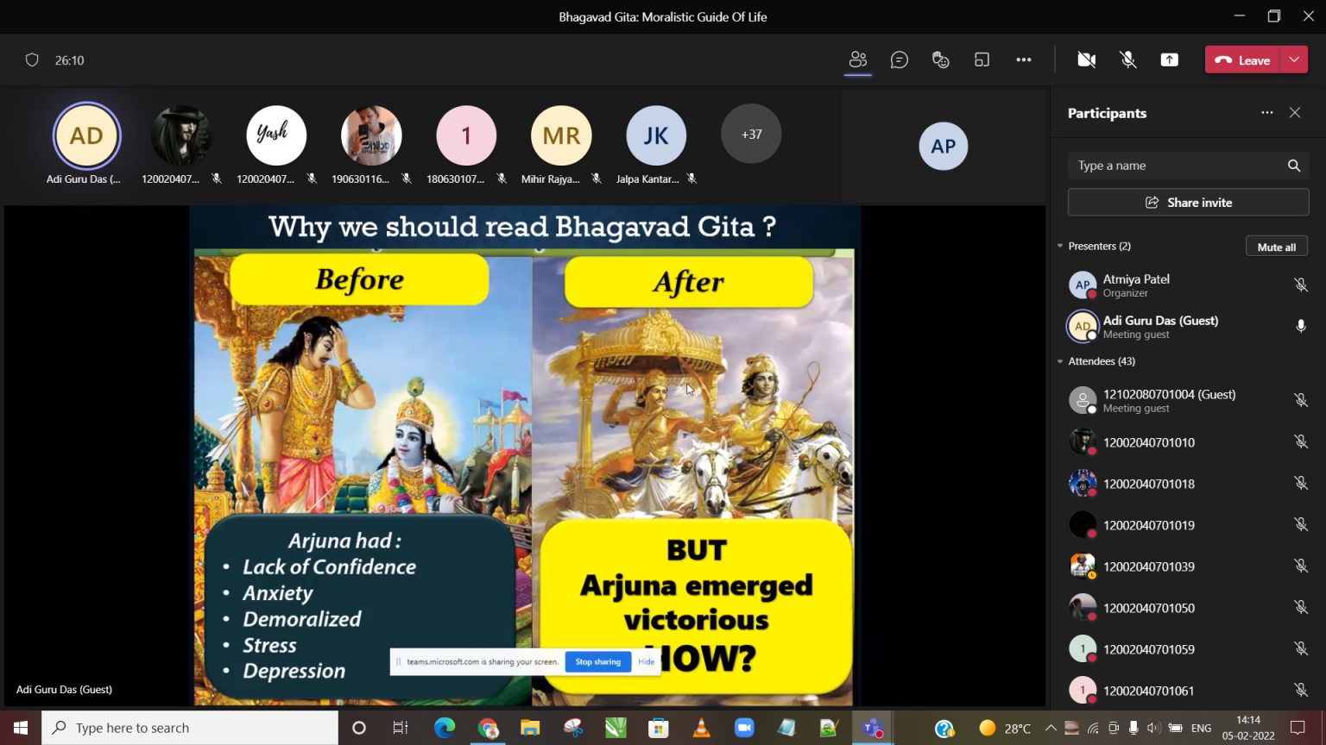This screenshot has height=745, width=1326.
Task: Click Mute all button
Action: pos(1276,247)
